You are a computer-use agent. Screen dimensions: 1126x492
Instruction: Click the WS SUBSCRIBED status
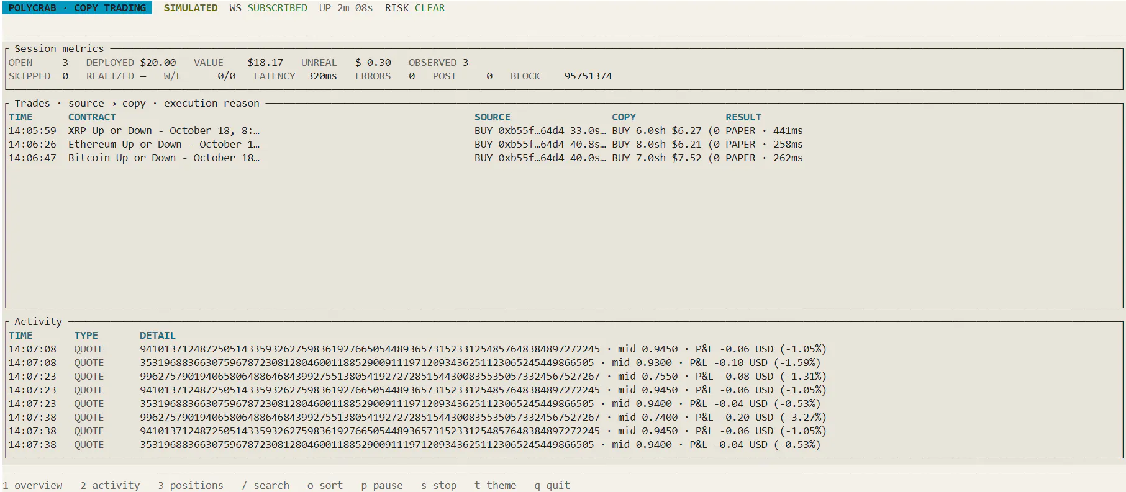tap(268, 8)
